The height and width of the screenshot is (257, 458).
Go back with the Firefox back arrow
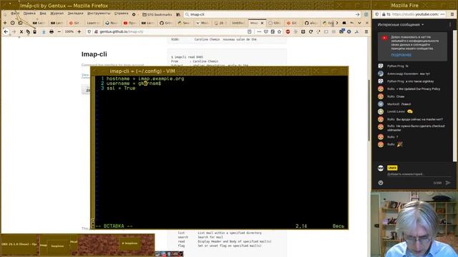tap(6, 31)
